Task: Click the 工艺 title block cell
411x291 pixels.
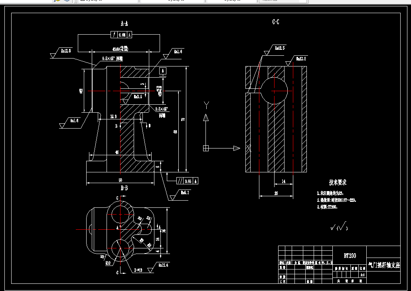Action: point(283,281)
